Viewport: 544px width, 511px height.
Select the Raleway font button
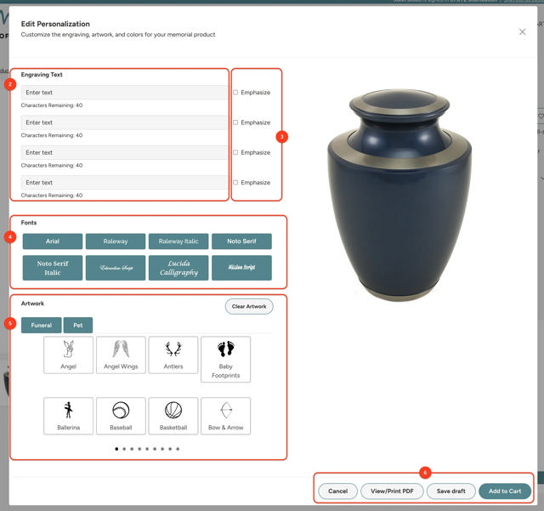(116, 241)
